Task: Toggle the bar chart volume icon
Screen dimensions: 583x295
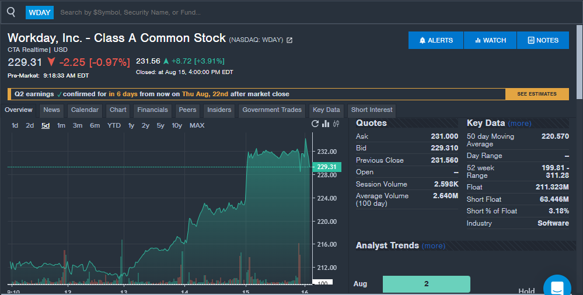Action: click(326, 124)
